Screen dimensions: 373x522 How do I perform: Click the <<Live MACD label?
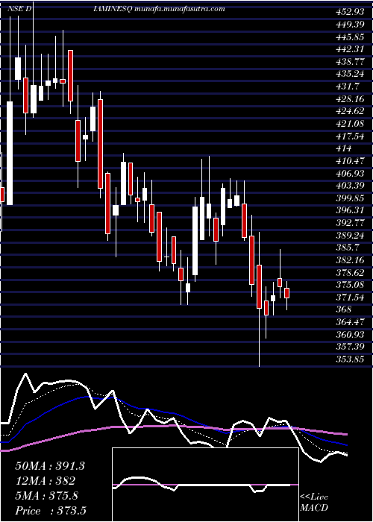point(314,503)
